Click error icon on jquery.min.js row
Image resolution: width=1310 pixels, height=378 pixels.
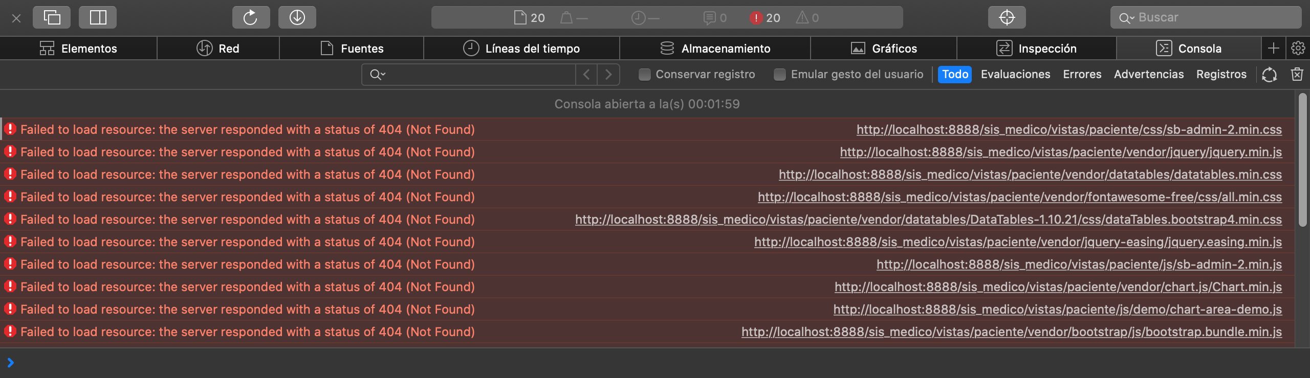[10, 151]
